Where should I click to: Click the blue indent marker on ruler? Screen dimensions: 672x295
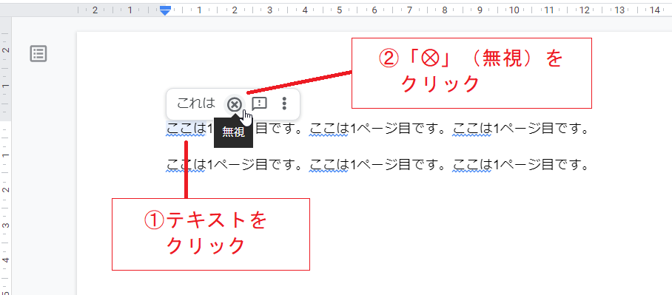(165, 10)
